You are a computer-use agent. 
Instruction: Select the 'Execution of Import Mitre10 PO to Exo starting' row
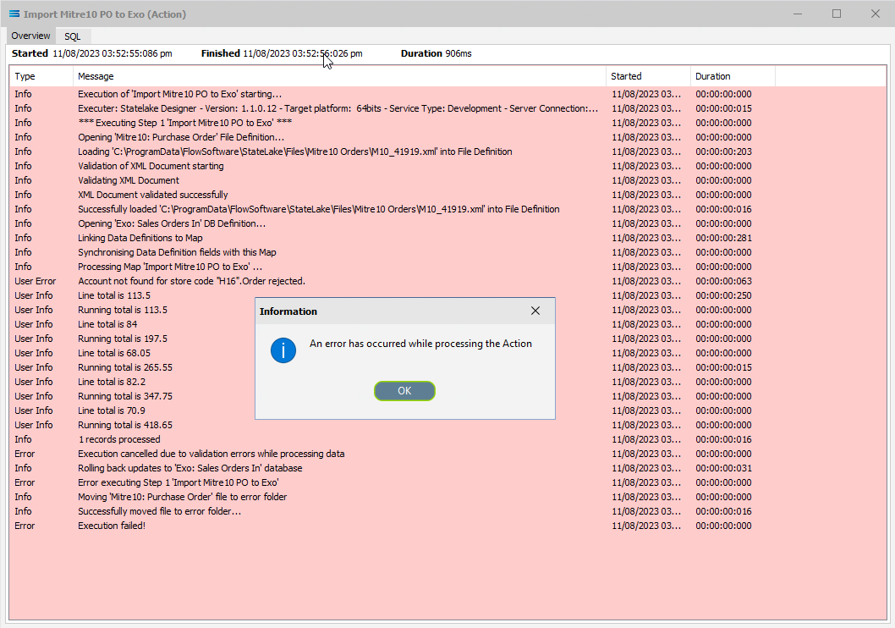pyautogui.click(x=447, y=94)
